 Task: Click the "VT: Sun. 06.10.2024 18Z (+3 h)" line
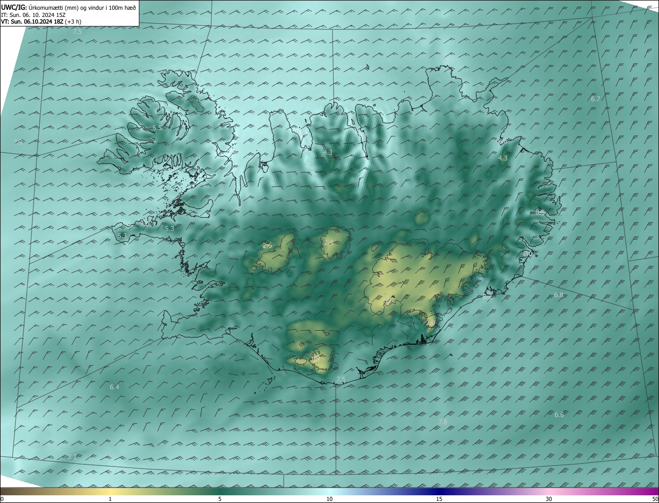[41, 22]
